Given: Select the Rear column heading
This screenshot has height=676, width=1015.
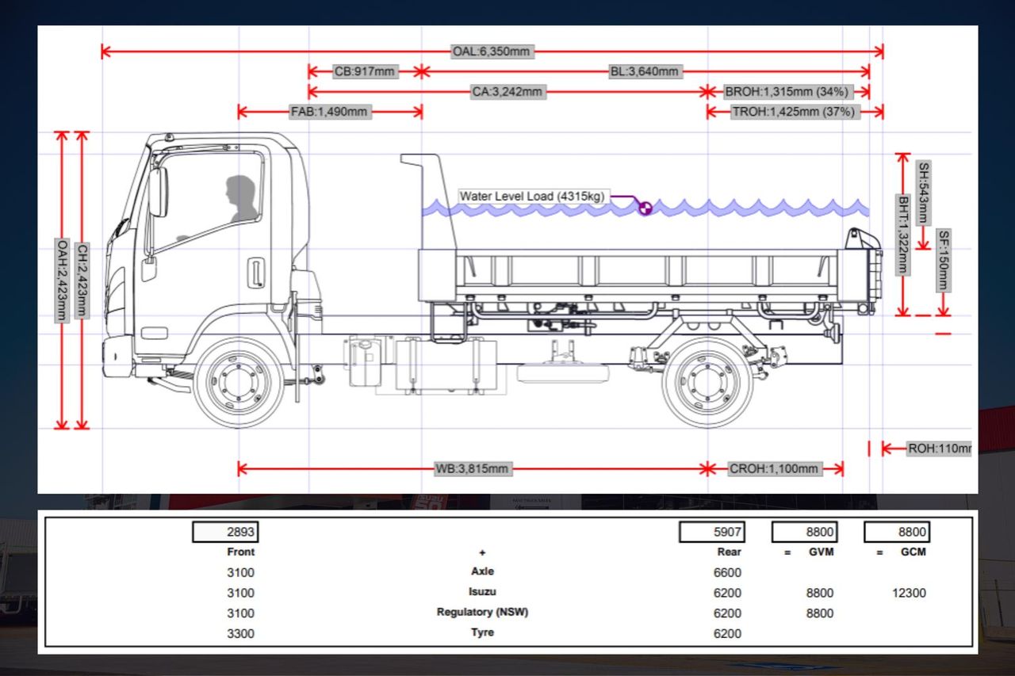Looking at the screenshot, I should coord(729,552).
